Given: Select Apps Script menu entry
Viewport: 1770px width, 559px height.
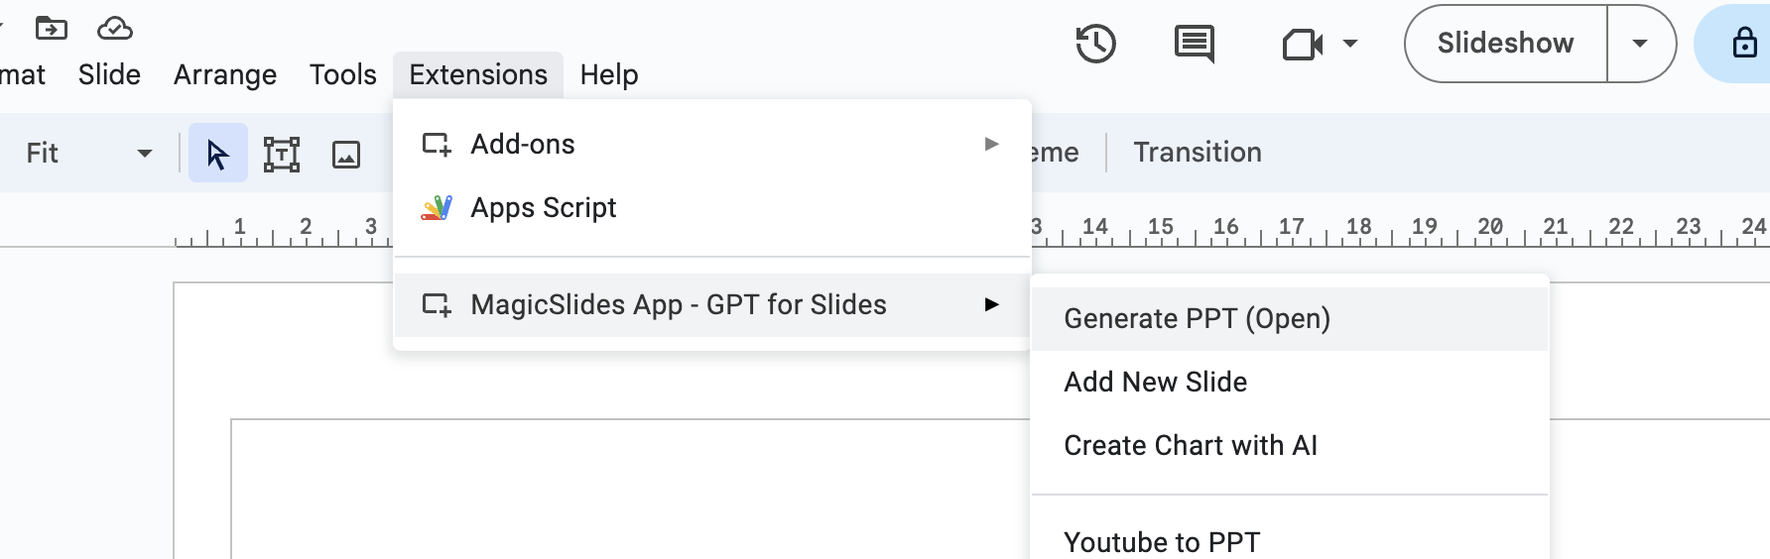Looking at the screenshot, I should [x=544, y=208].
